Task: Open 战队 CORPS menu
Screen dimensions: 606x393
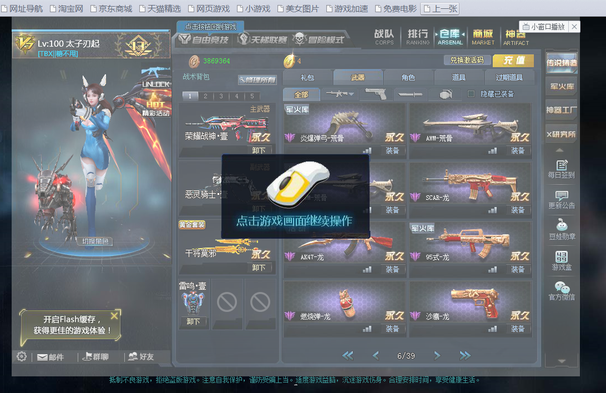Action: 384,37
